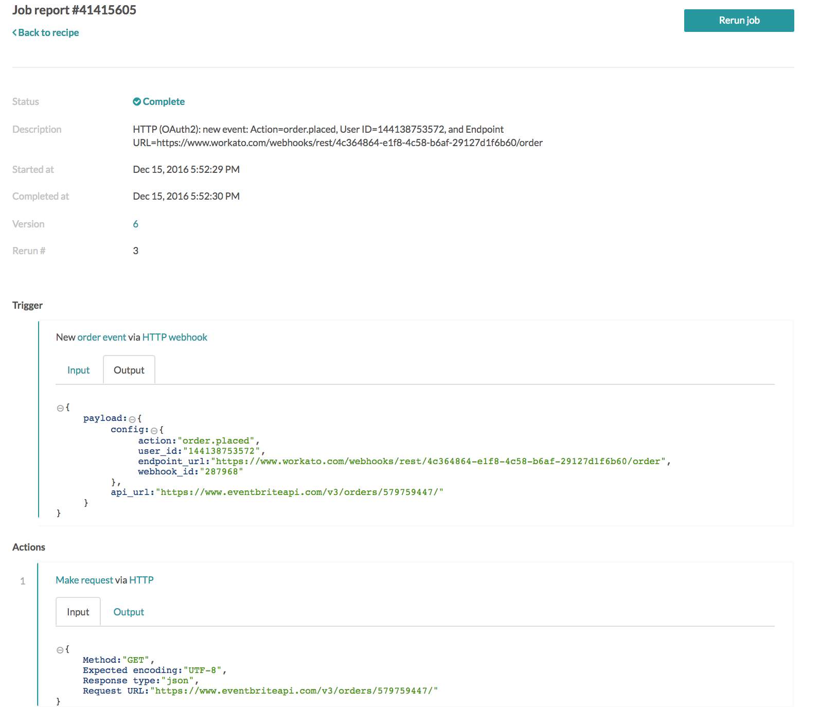Click the Method "GET" value
This screenshot has height=707, width=820.
[136, 660]
